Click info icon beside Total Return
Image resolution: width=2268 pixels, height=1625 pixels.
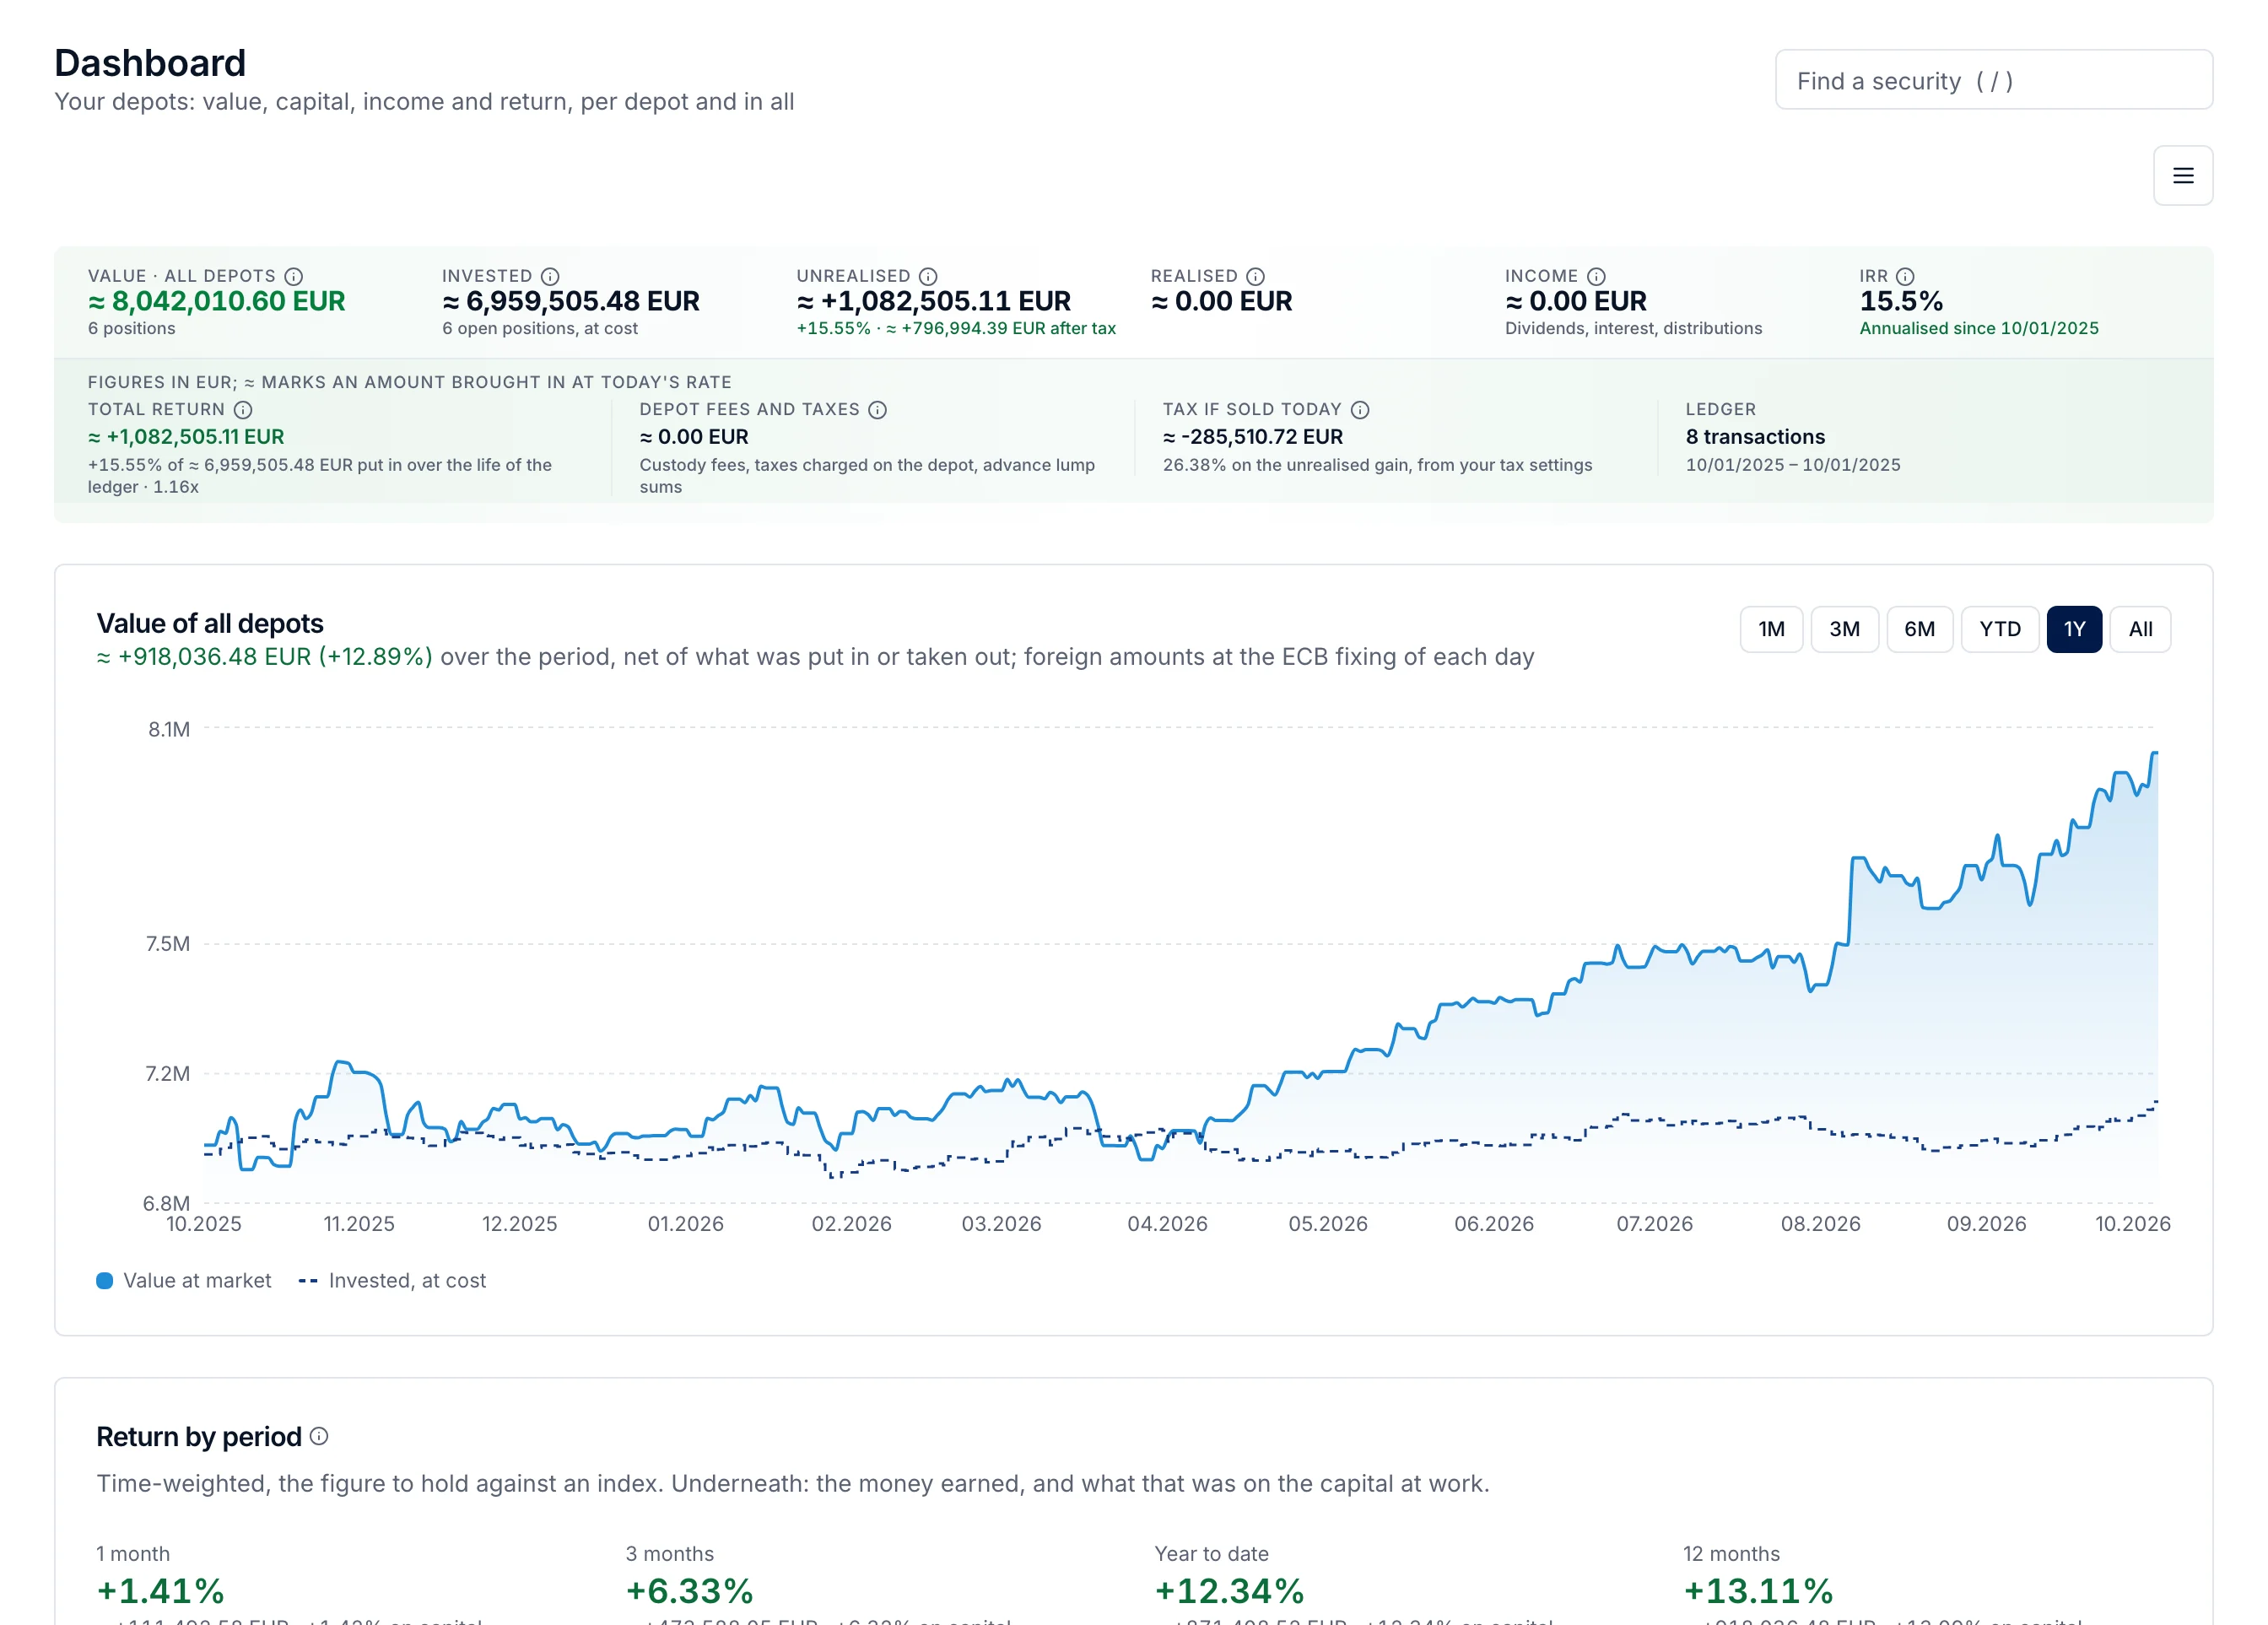243,409
